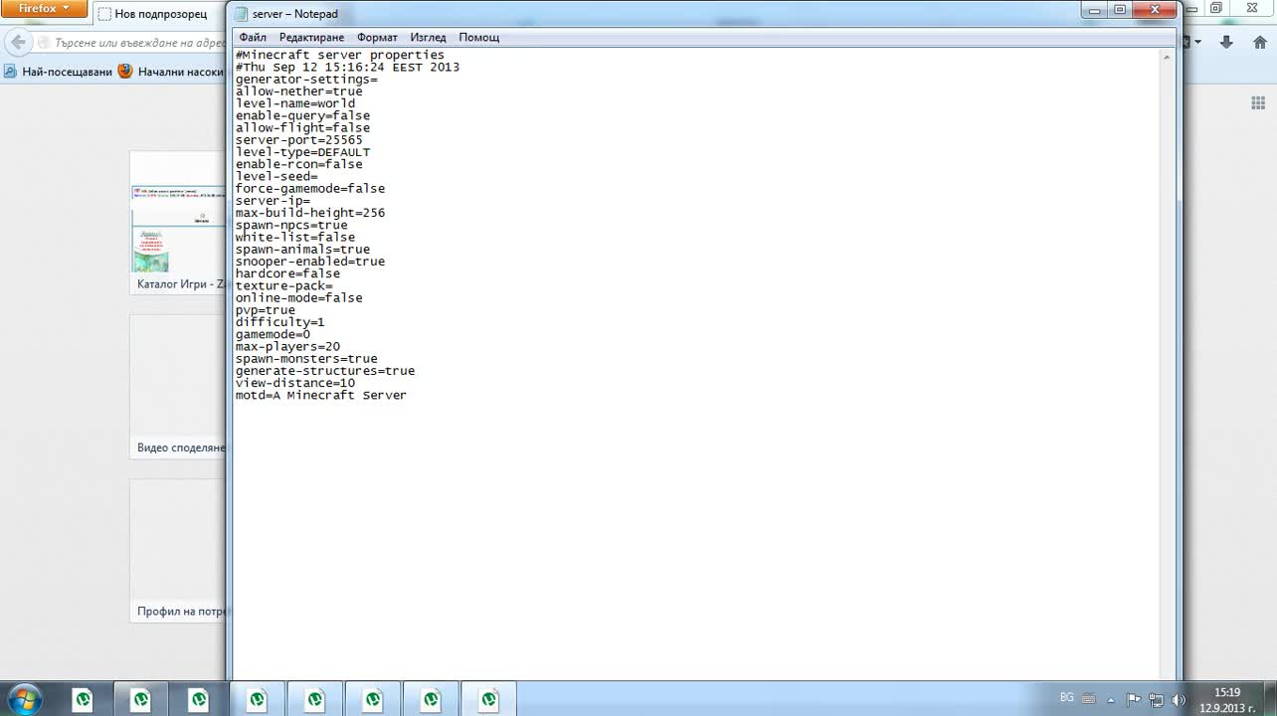Screen dimensions: 1277x716
Task: Click the on-screen keyboard tray icon
Action: 1089,698
